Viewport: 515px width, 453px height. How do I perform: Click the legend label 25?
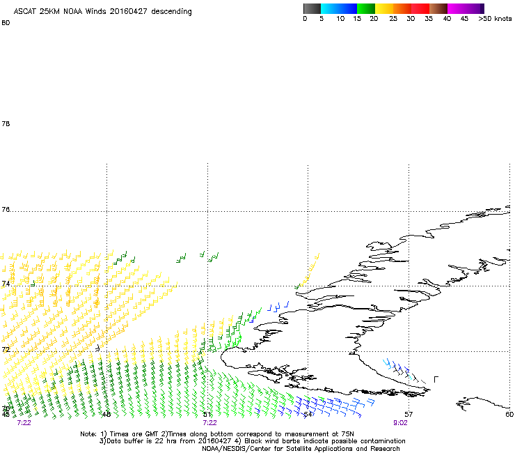(393, 19)
